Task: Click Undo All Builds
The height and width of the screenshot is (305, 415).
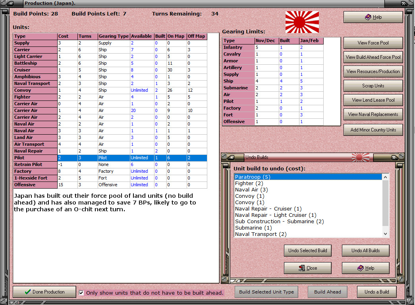Action: pos(365,251)
